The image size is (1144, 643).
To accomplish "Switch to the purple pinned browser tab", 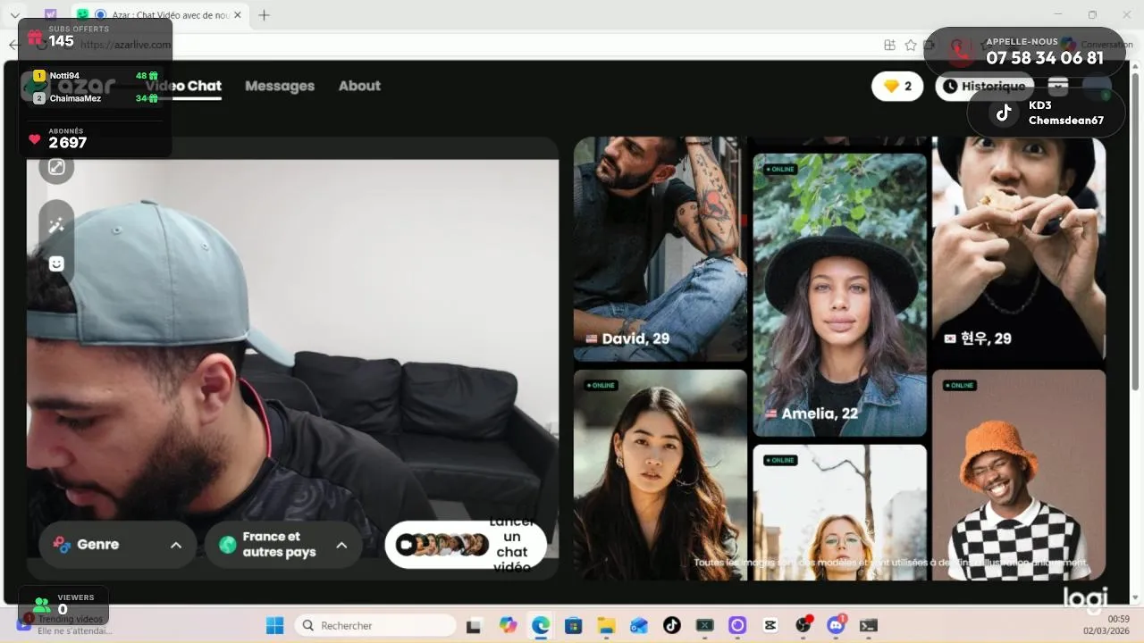I will pyautogui.click(x=50, y=15).
